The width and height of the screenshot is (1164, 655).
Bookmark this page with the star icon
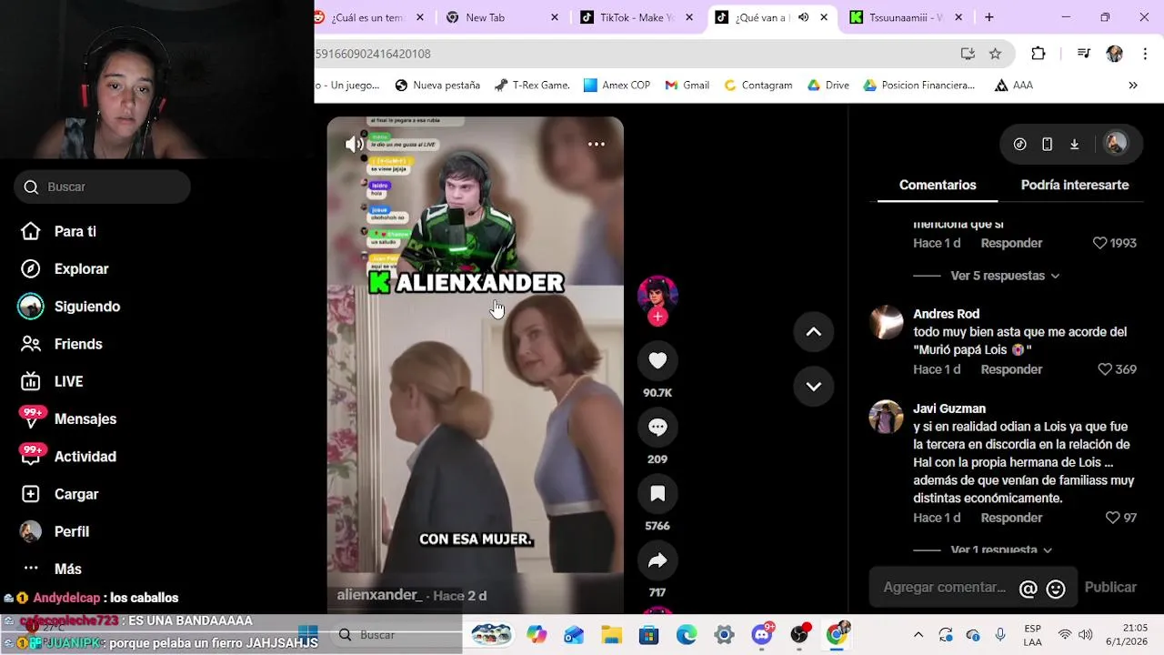(x=996, y=54)
